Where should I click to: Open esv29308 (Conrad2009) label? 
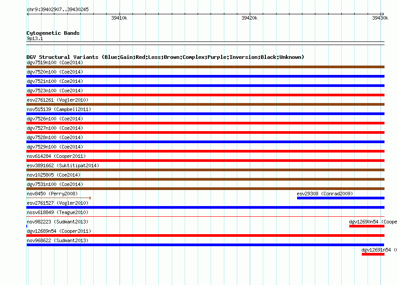[325, 194]
